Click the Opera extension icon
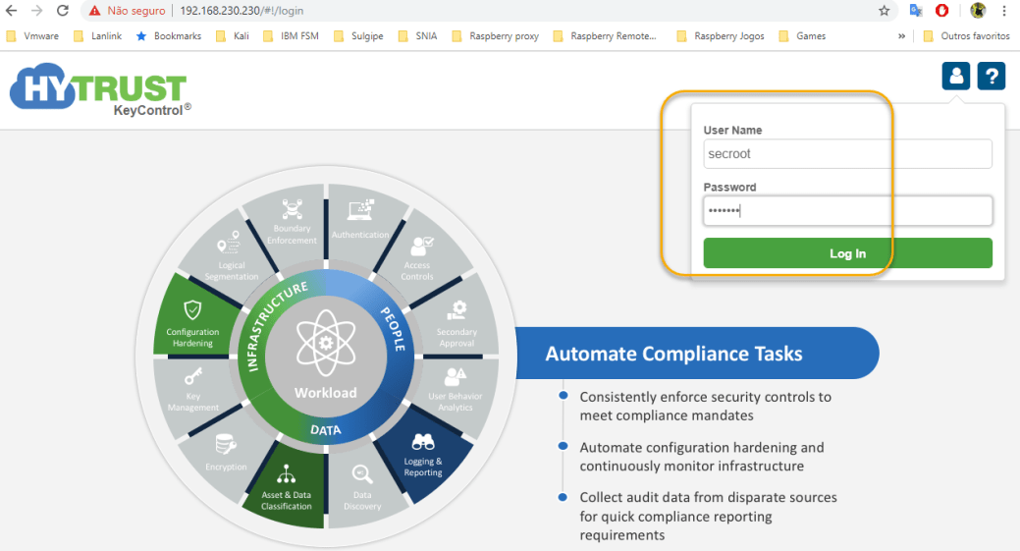This screenshot has width=1020, height=551. click(941, 11)
